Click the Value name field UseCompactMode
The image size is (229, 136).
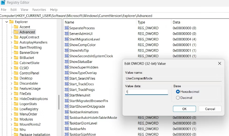(x=173, y=78)
